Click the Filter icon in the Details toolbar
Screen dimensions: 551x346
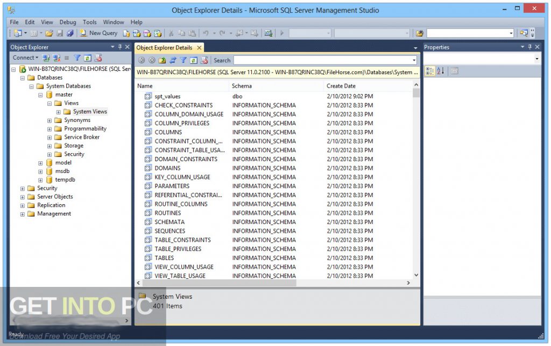coord(183,60)
